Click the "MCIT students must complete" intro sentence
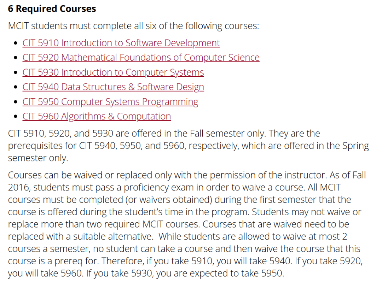Image resolution: width=382 pixels, height=282 pixels. coord(133,26)
